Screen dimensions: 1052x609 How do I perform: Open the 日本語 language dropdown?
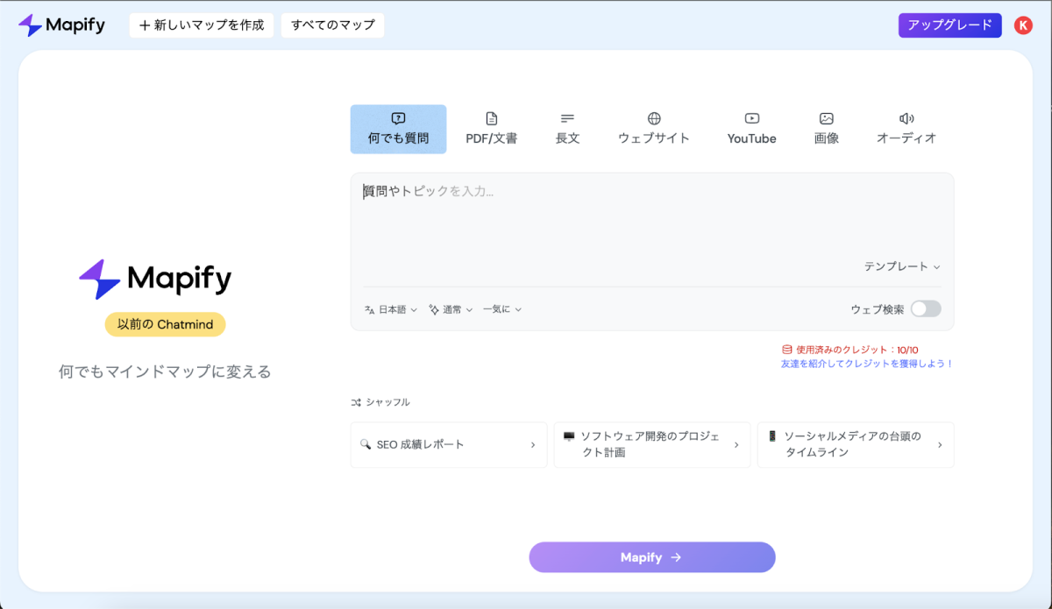click(390, 308)
